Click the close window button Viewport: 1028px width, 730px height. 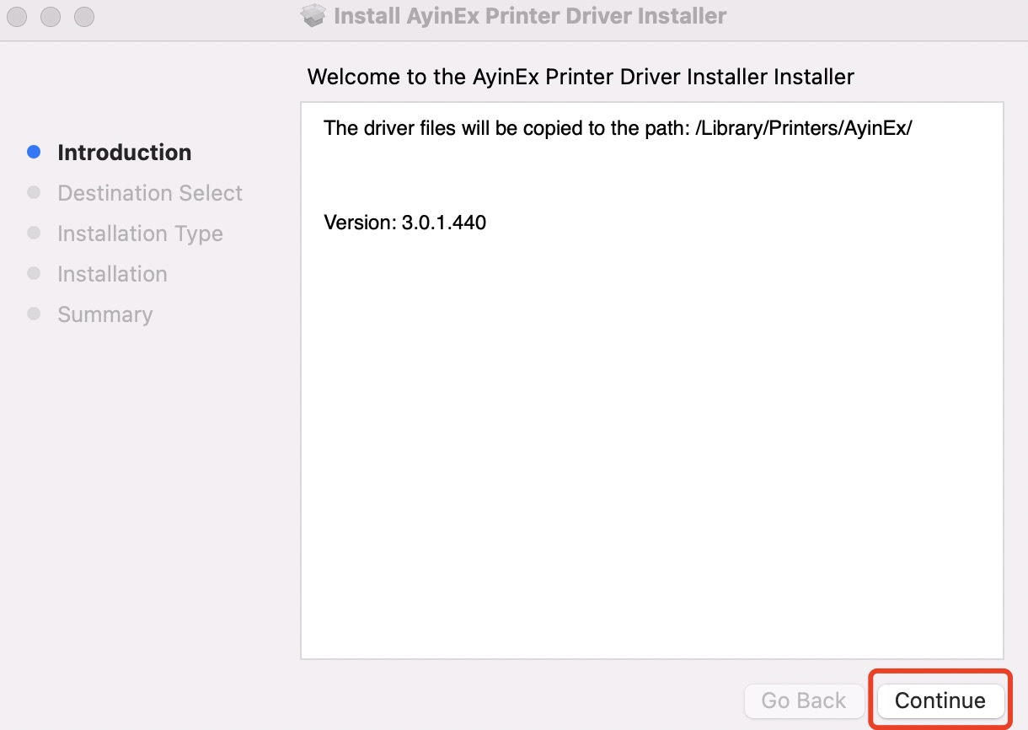(x=17, y=16)
